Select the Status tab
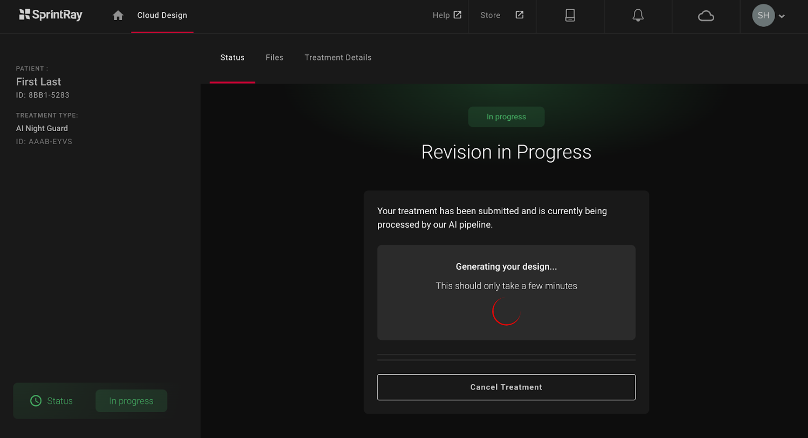 click(x=232, y=57)
